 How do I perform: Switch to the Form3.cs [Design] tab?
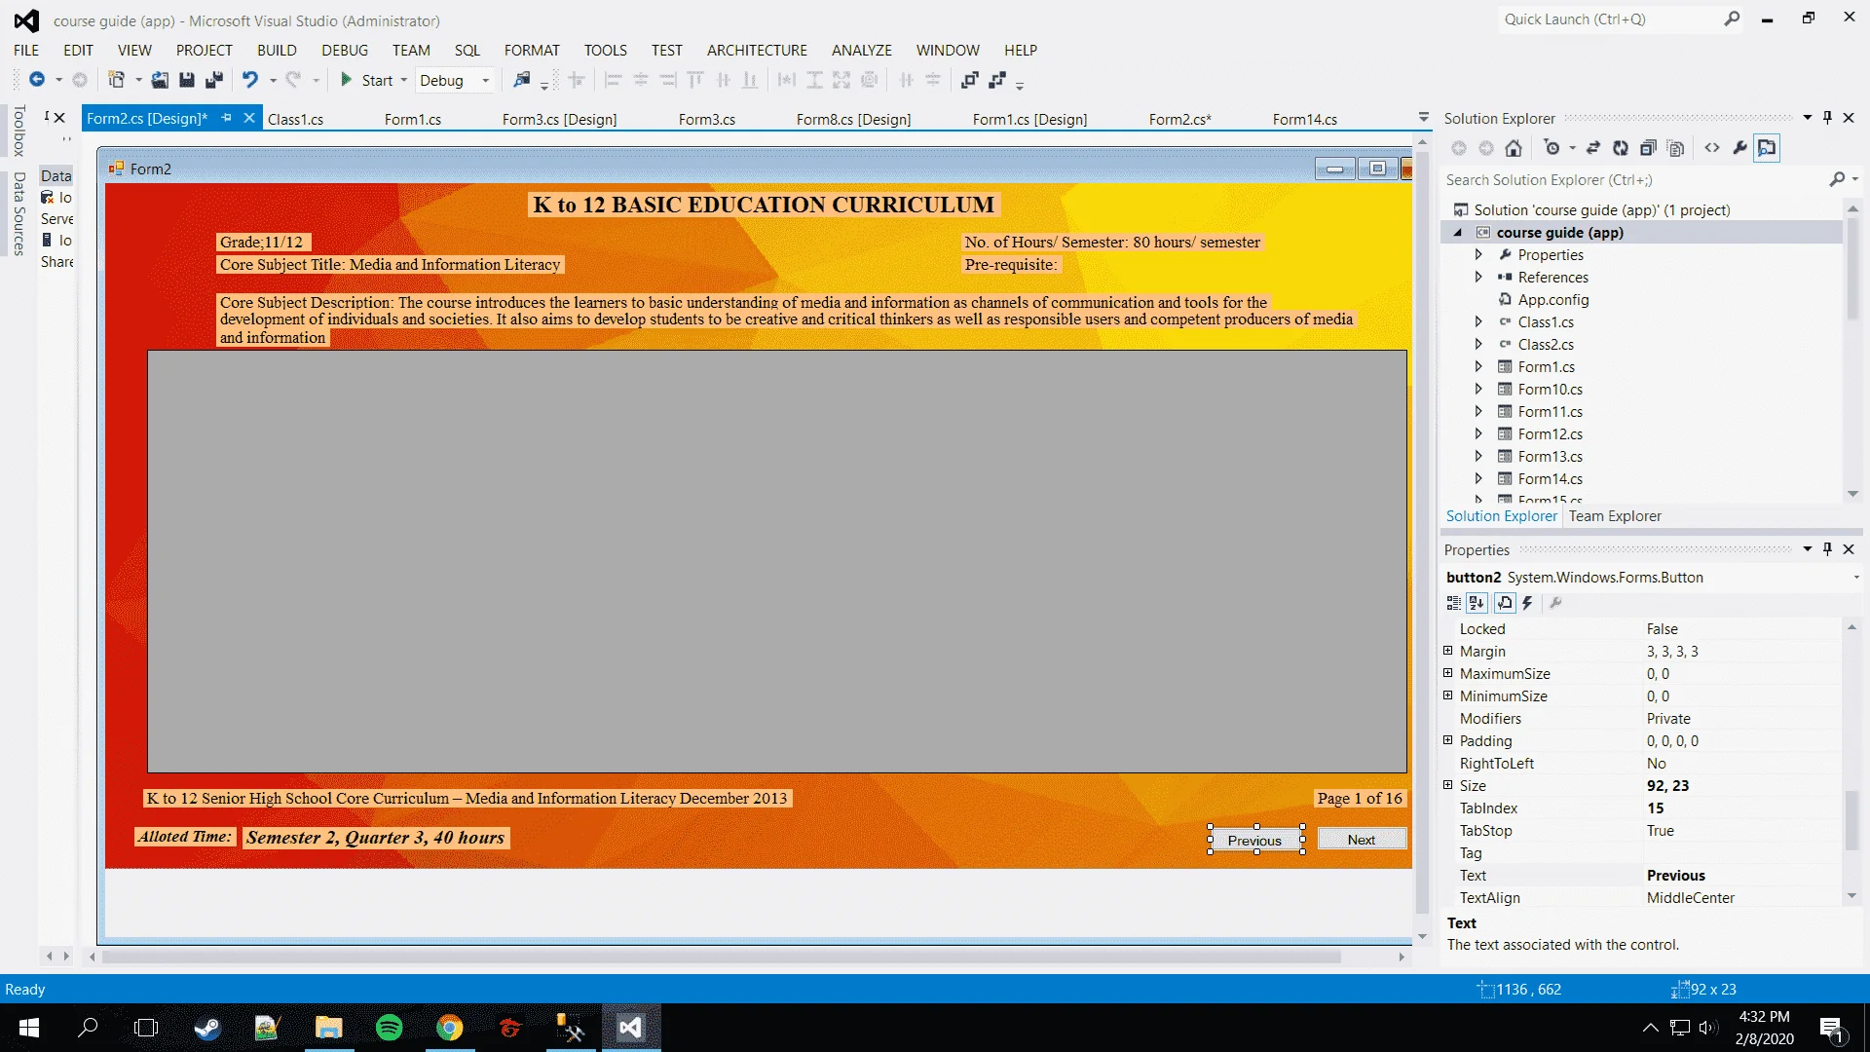pos(560,119)
